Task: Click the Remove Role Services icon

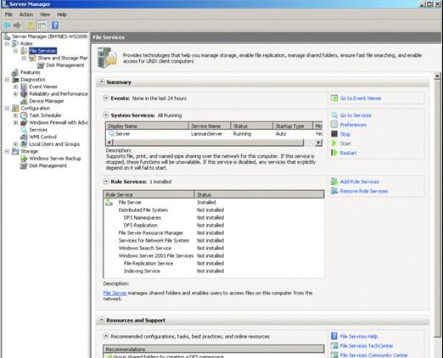Action: 334,191
